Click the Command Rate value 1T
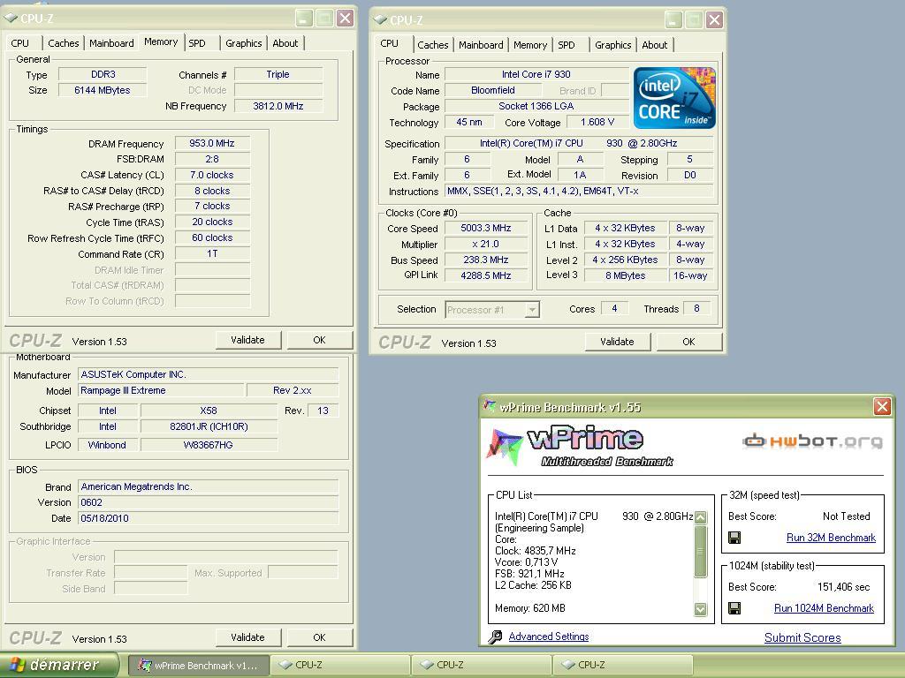 212,253
